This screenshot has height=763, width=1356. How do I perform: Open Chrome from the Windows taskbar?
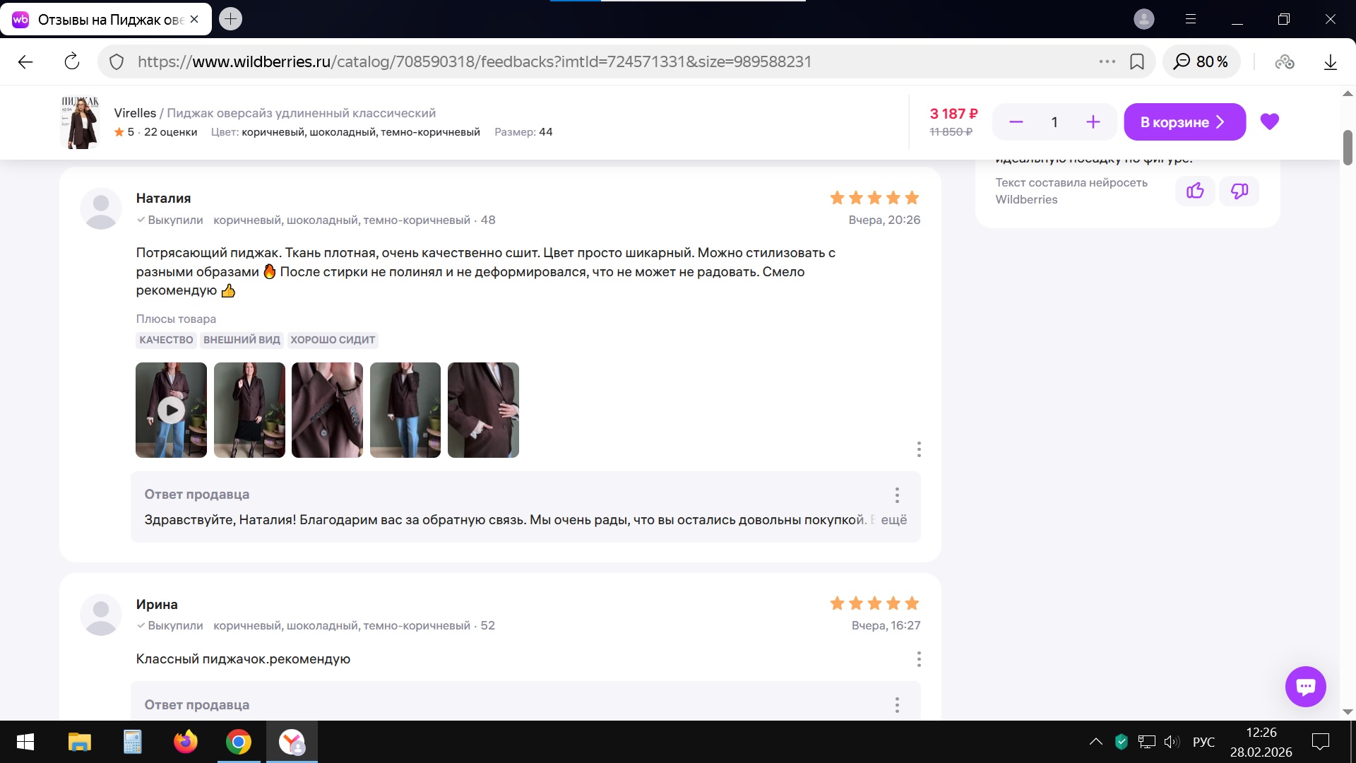click(x=239, y=742)
